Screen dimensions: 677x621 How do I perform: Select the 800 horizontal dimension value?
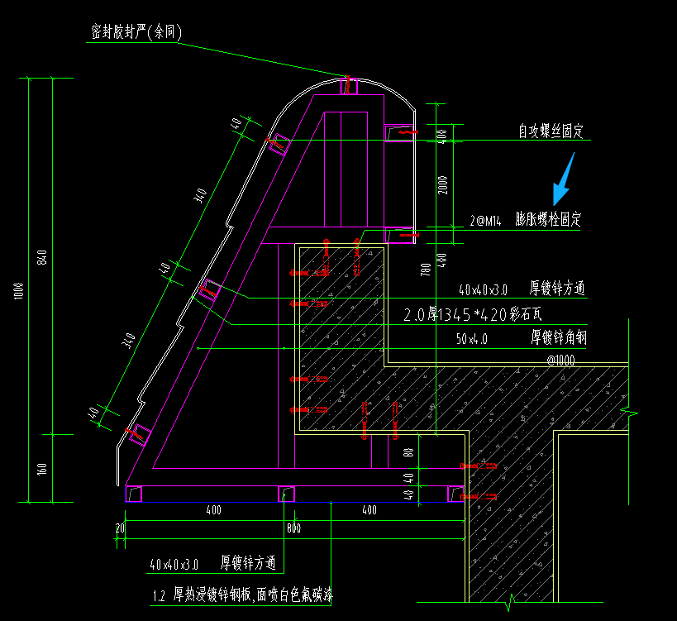294,528
